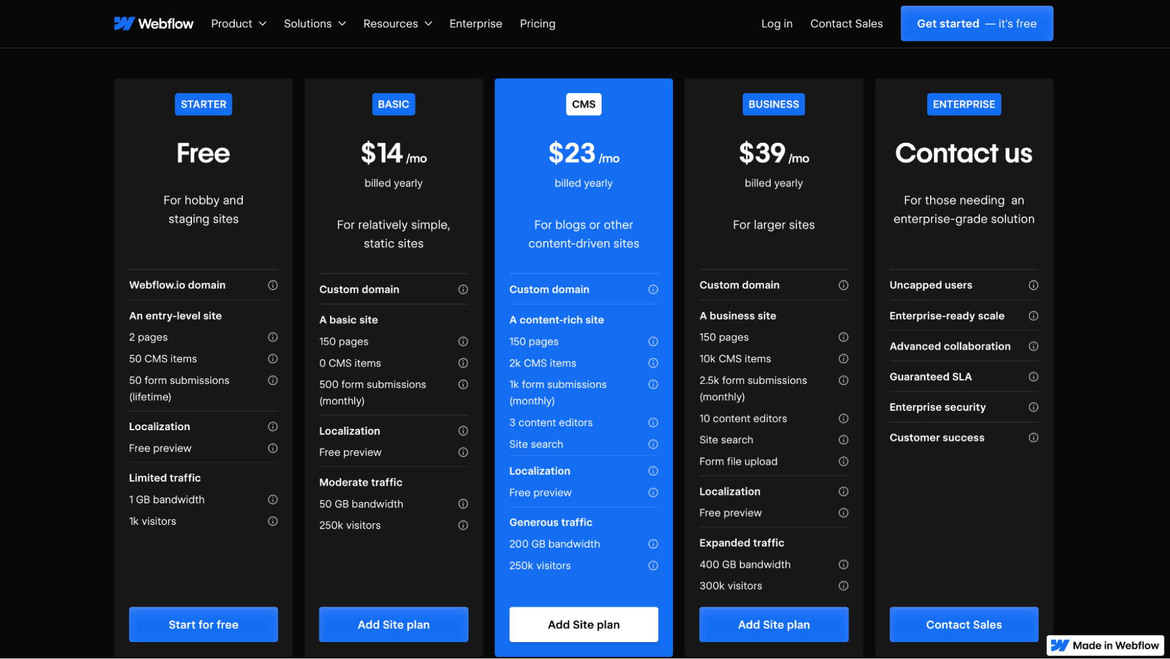The image size is (1170, 659).
Task: Open the Enterprise nav link
Action: pos(476,23)
